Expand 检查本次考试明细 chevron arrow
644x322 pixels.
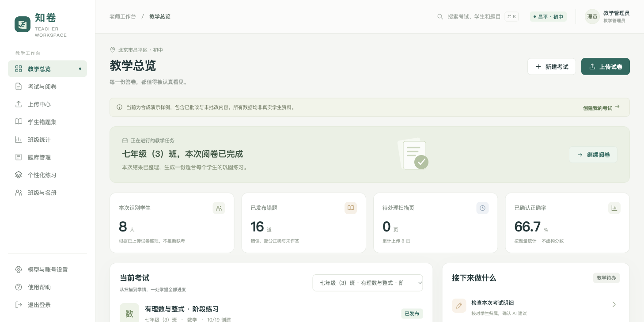tap(614, 304)
